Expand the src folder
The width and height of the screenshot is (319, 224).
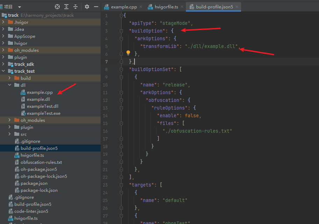[x=10, y=134]
